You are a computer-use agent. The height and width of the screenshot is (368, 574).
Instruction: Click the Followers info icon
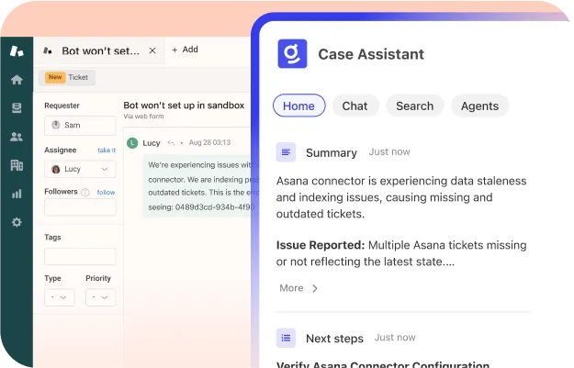pos(84,193)
